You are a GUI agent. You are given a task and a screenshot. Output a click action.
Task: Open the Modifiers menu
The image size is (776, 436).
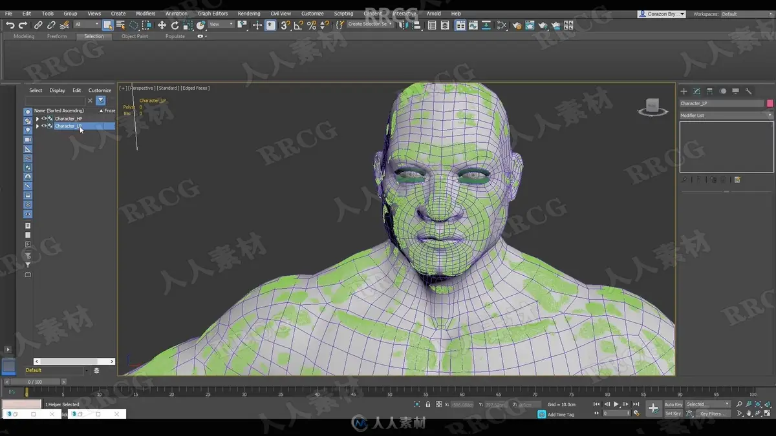(145, 14)
